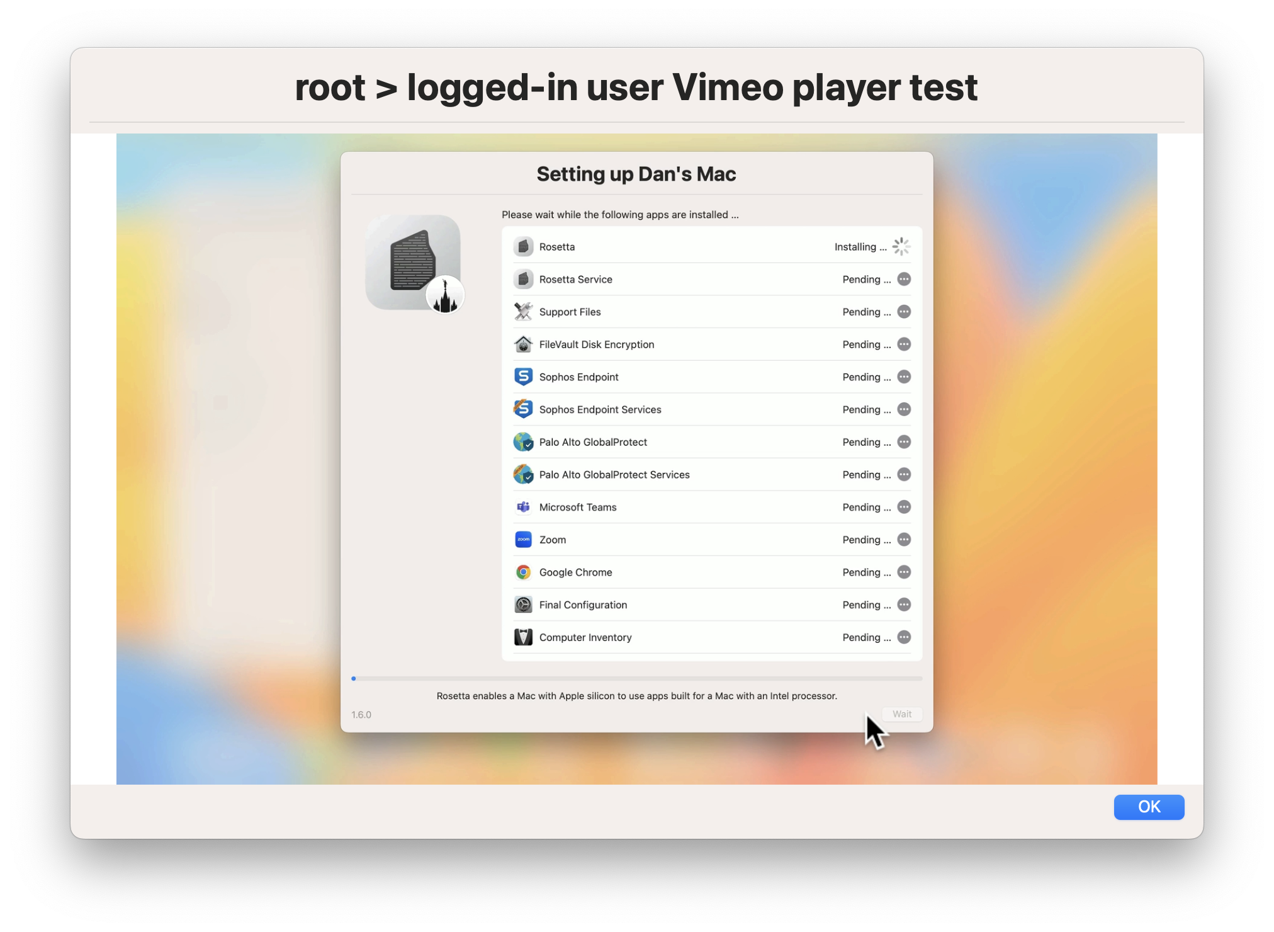Click the Pending badge next to Google Chrome
This screenshot has height=932, width=1274.
coord(904,572)
